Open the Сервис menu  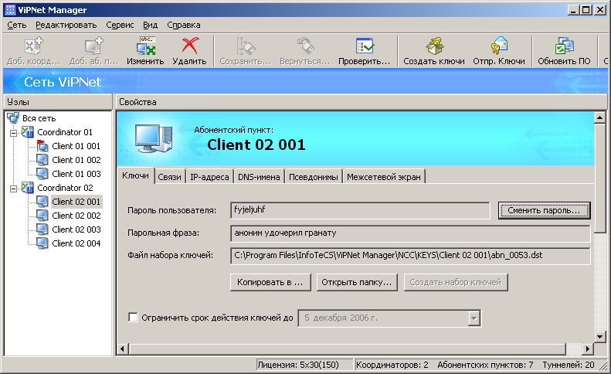tap(120, 25)
